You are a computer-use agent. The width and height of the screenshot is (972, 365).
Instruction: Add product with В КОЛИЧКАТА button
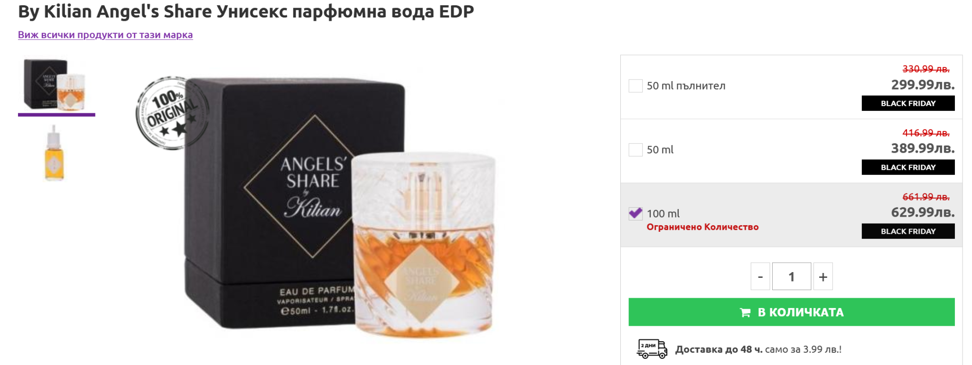pyautogui.click(x=792, y=312)
